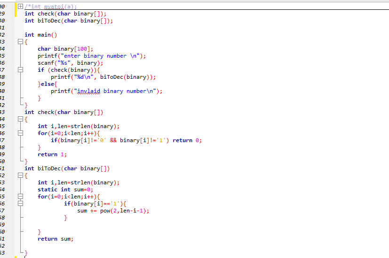Click the scanf call in main
The image size is (389, 258).
tap(46, 63)
